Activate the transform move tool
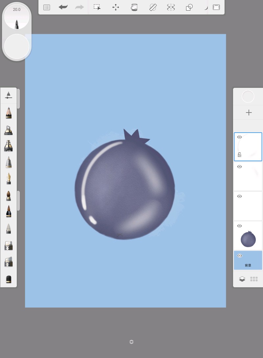The height and width of the screenshot is (358, 263). click(x=116, y=7)
